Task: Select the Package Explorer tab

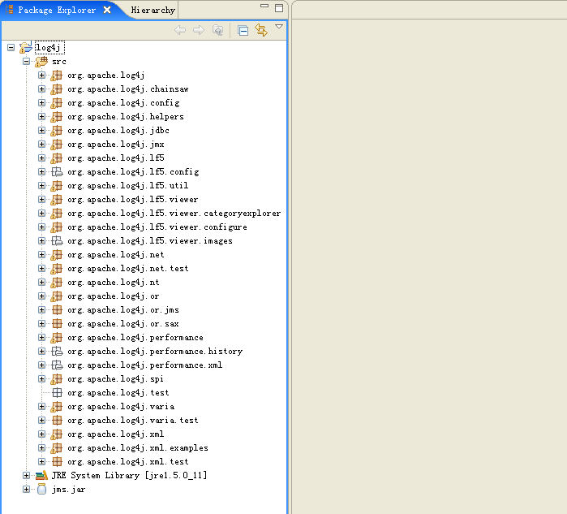Action: tap(57, 10)
